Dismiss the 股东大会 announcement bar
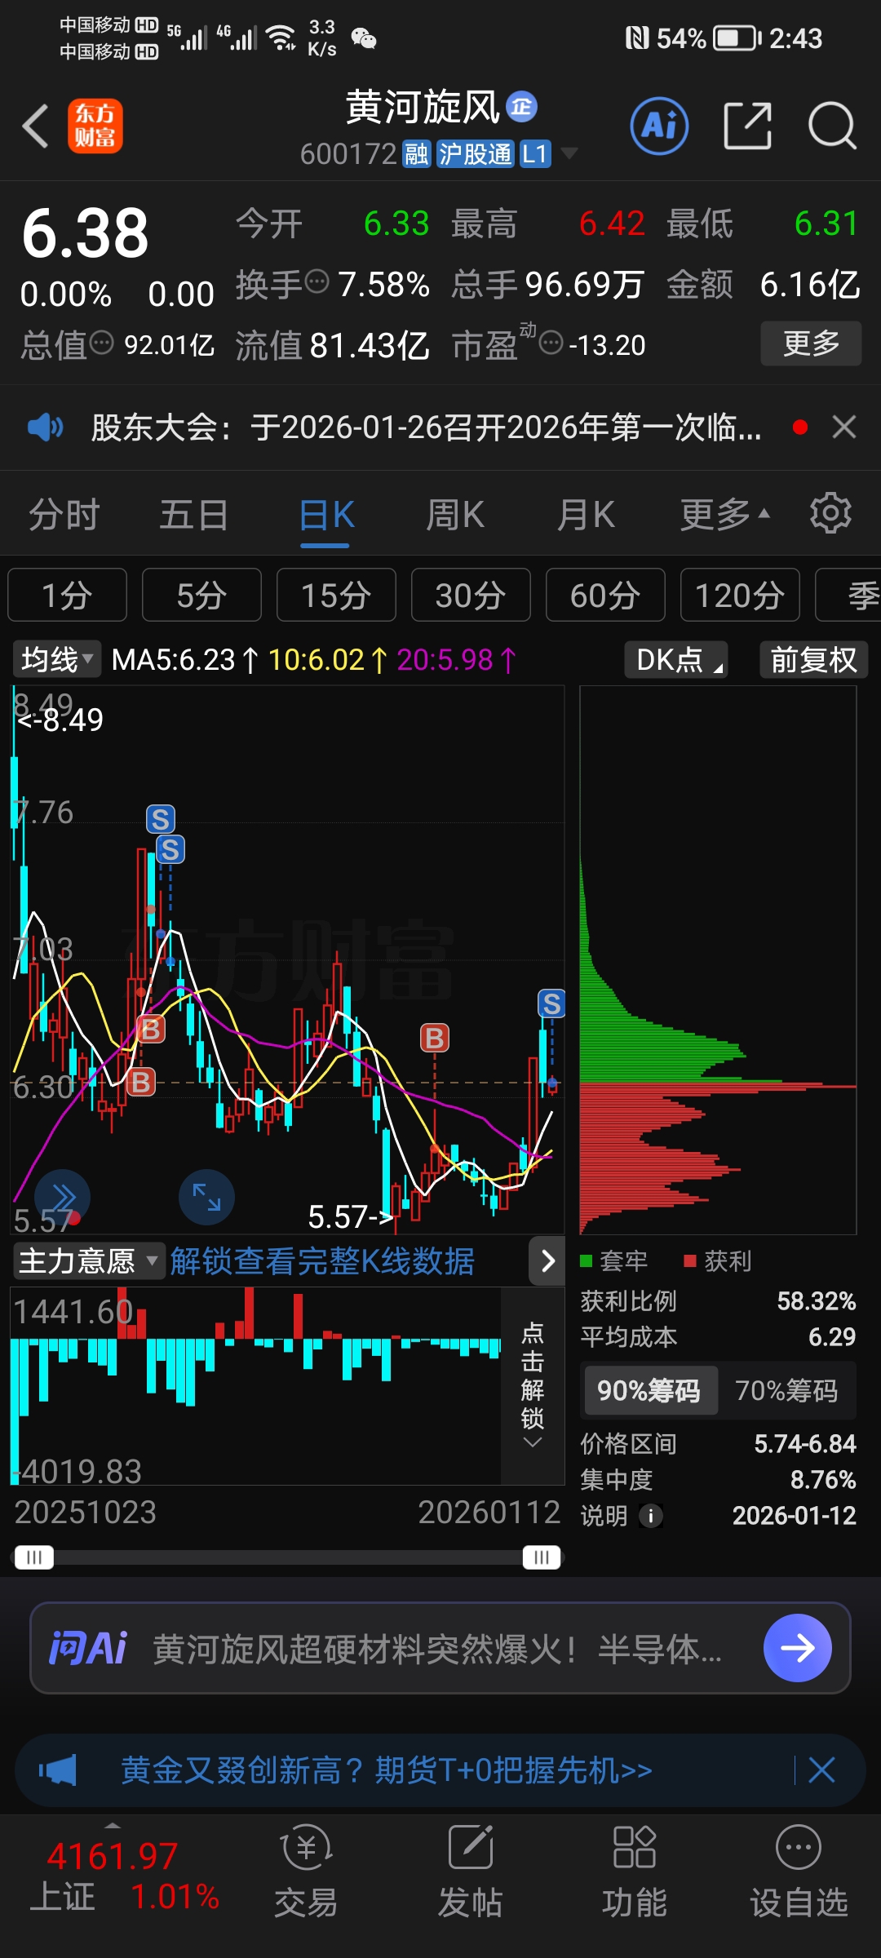 point(844,427)
